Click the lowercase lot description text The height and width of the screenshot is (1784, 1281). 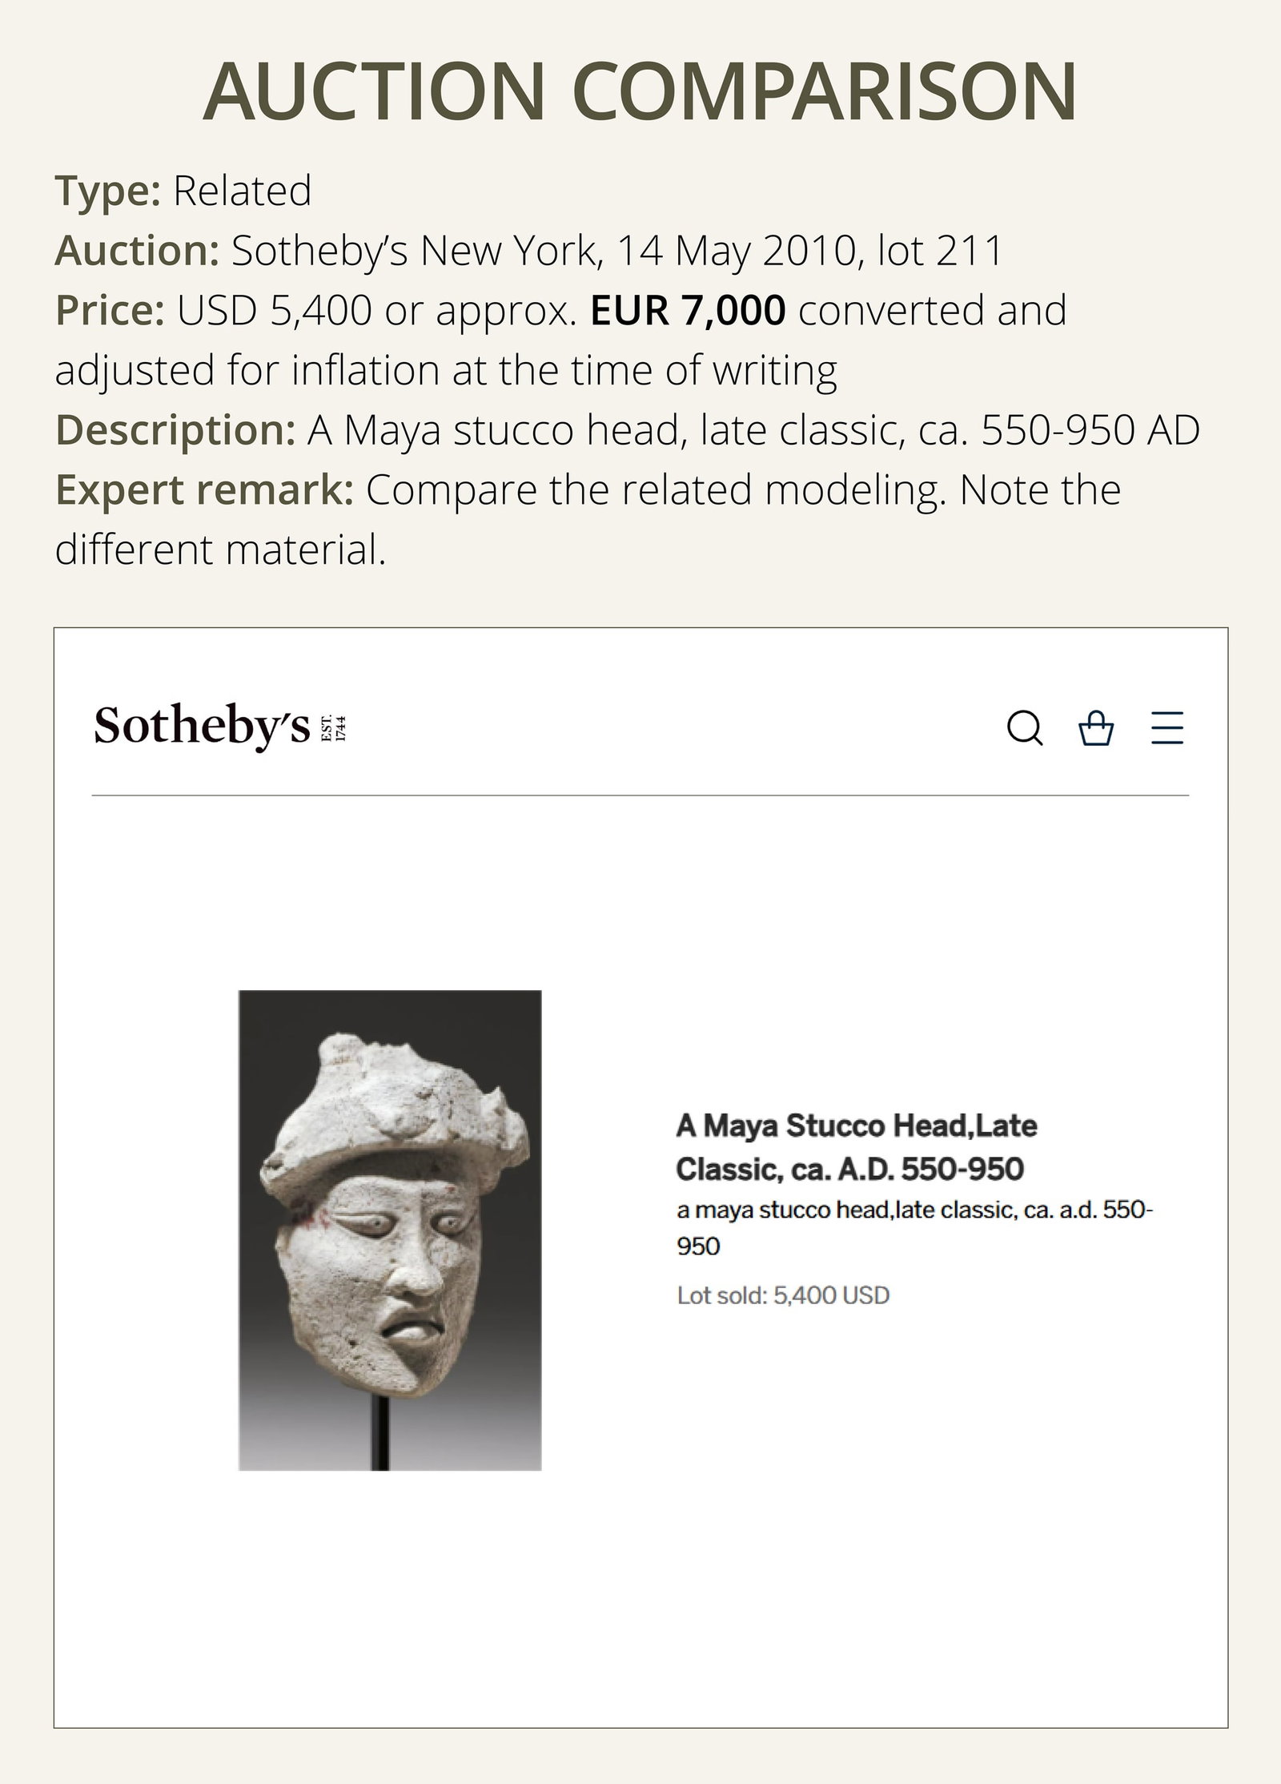tap(914, 1228)
